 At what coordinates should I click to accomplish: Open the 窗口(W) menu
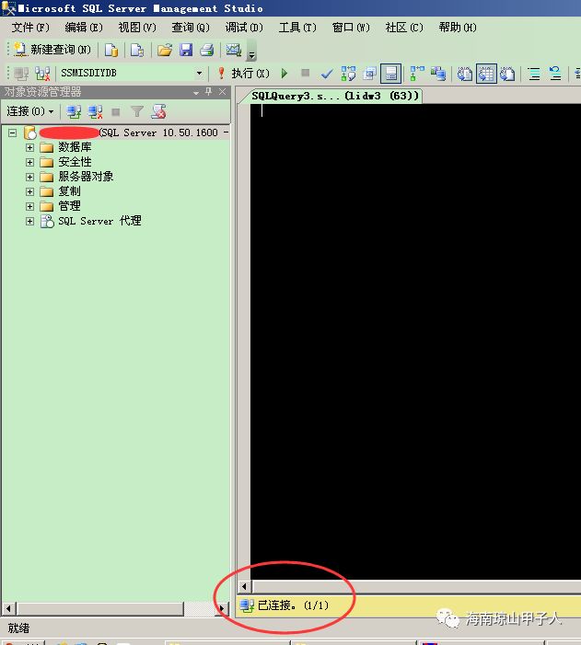[x=351, y=28]
